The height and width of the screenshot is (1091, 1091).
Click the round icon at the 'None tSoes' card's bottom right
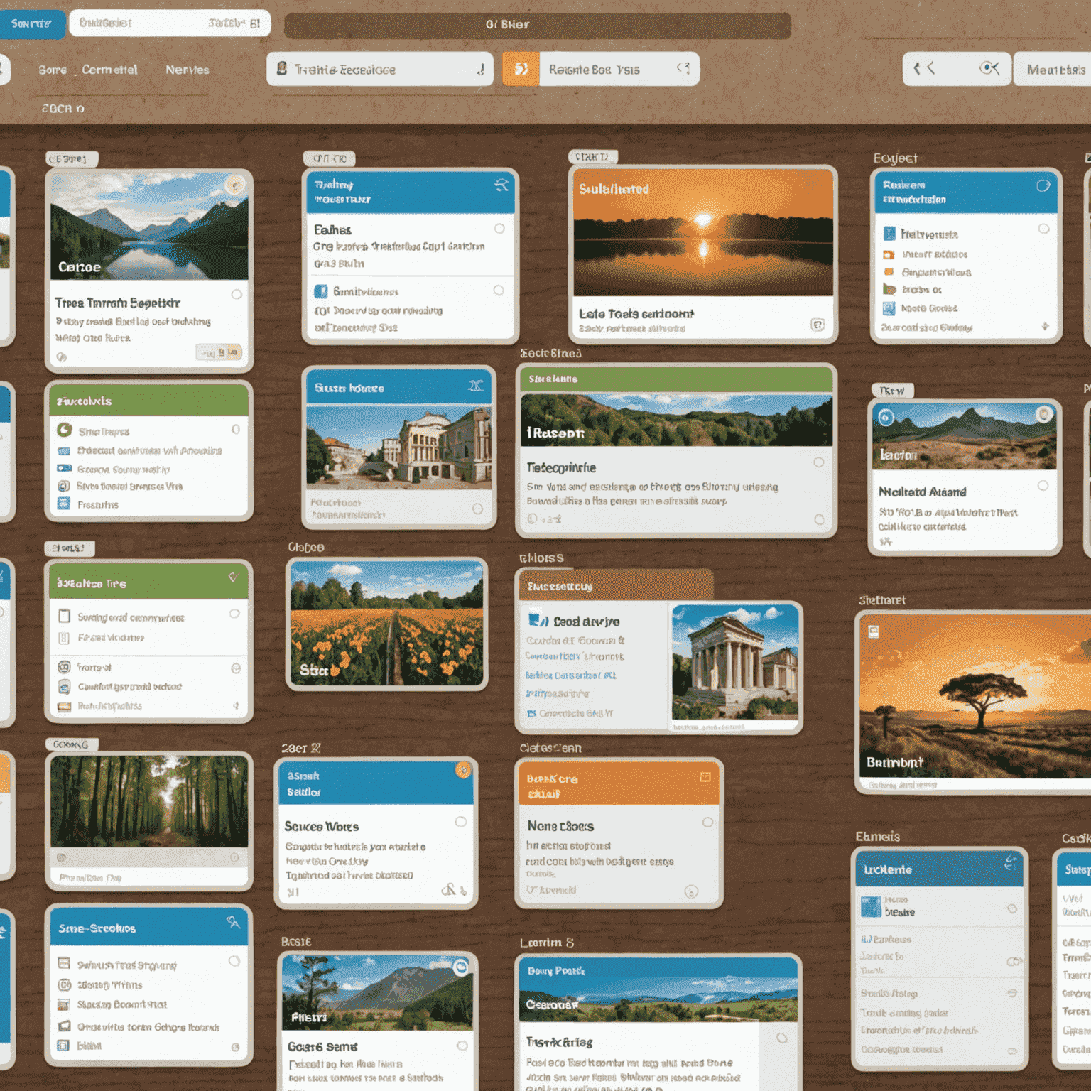point(690,891)
